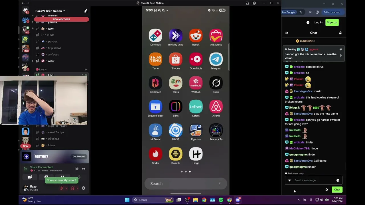The height and width of the screenshot is (205, 365).
Task: Open the BoldVoice app
Action: [x=155, y=83]
